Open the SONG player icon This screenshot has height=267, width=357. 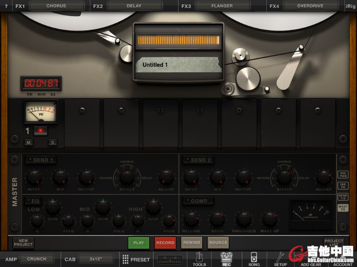[x=254, y=259]
